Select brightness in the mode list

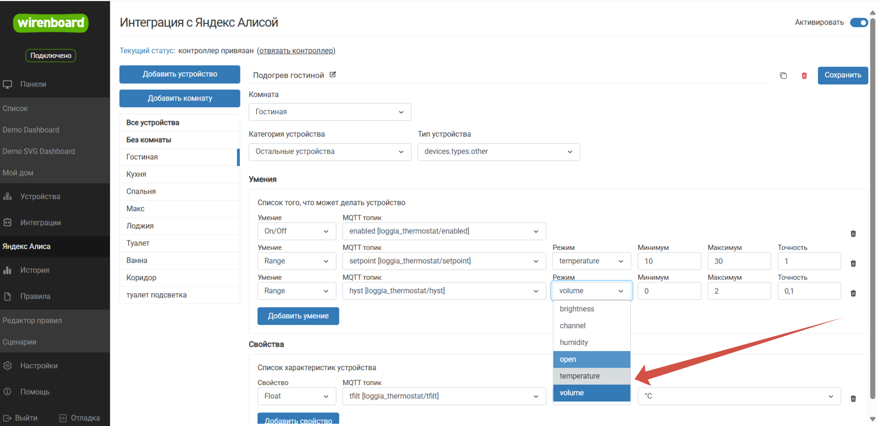pos(592,309)
